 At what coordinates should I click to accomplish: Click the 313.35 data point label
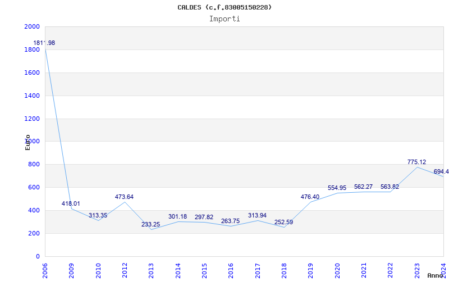[98, 215]
